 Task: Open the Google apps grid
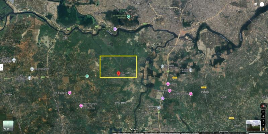pyautogui.click(x=255, y=4)
